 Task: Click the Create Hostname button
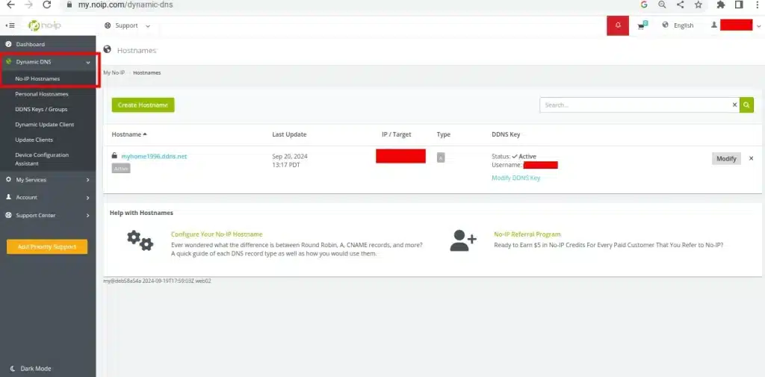tap(143, 105)
